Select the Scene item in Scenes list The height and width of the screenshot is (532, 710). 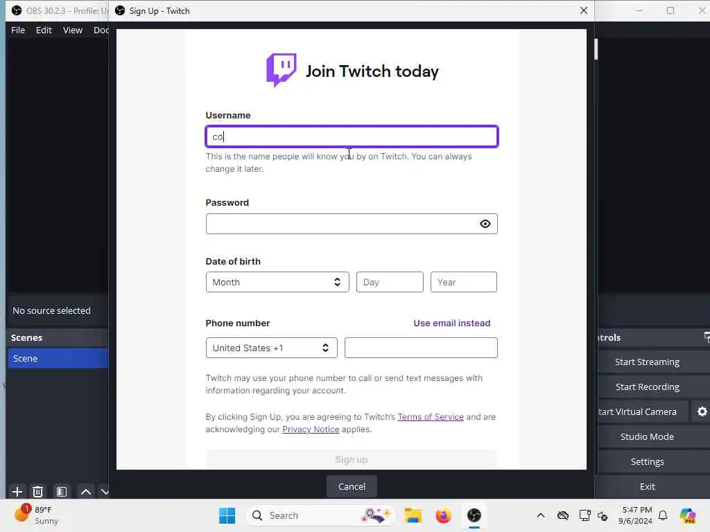point(58,358)
